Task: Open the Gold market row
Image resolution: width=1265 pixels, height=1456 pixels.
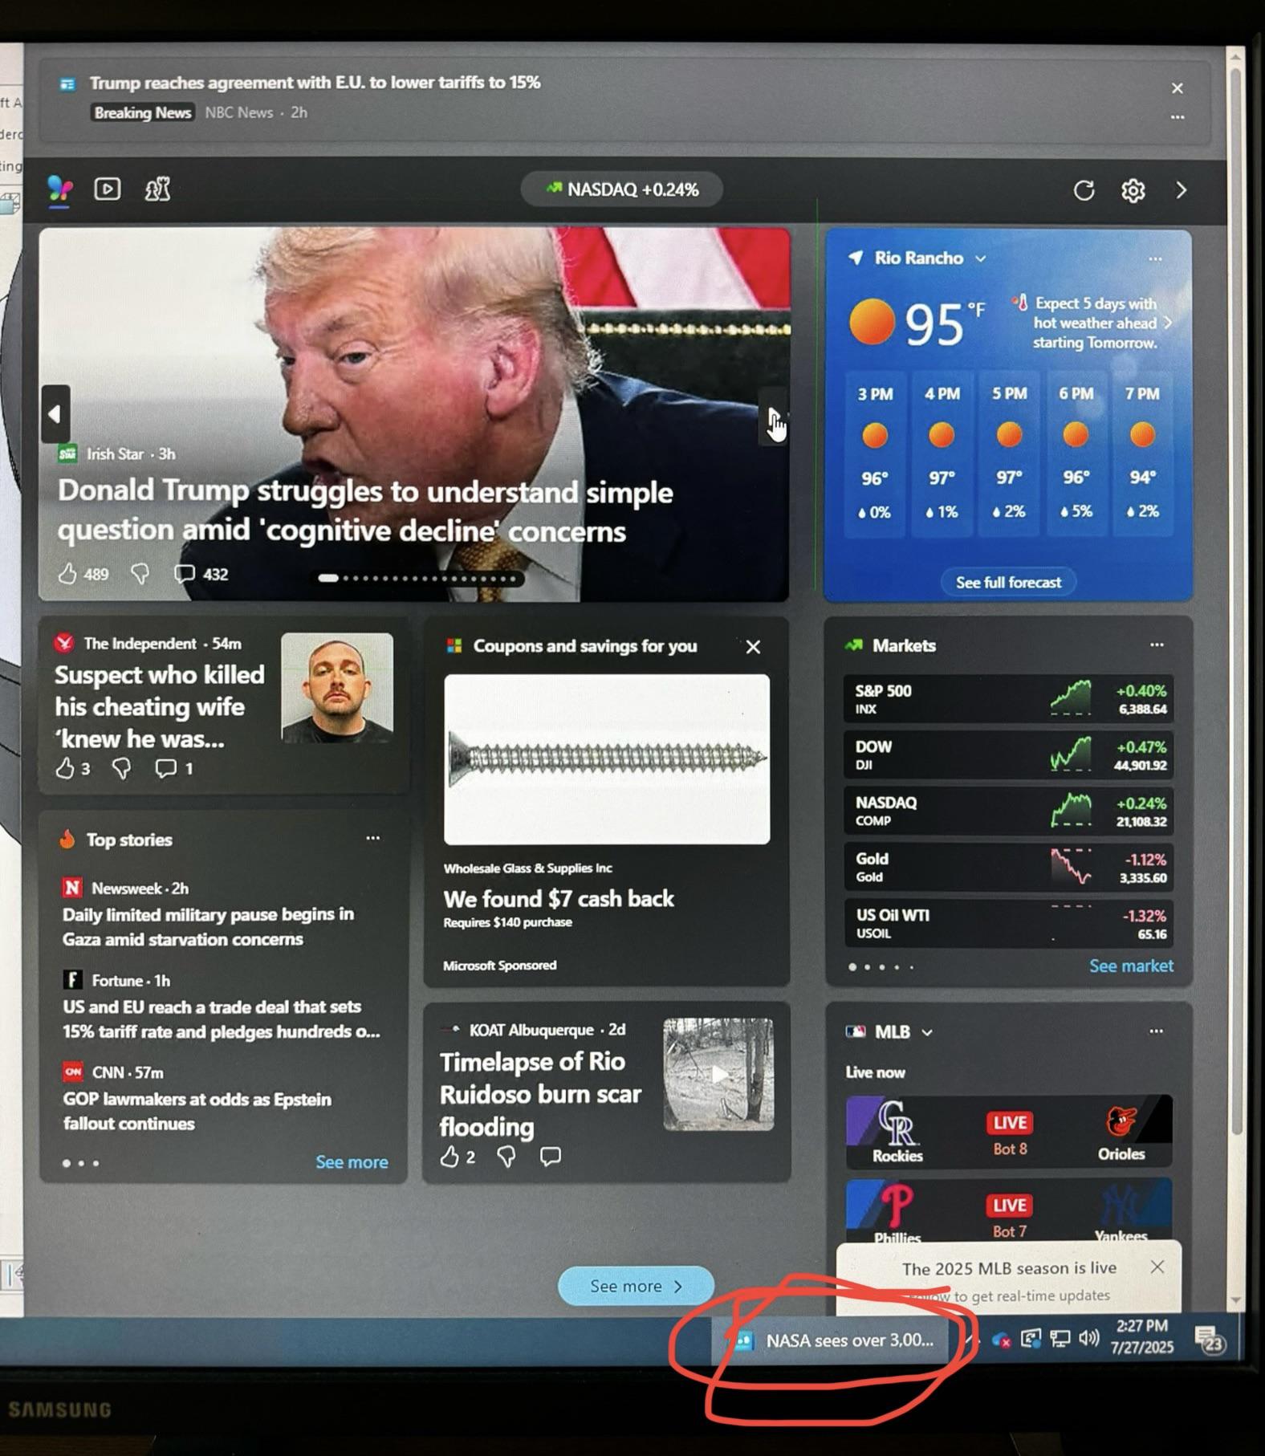Action: [1008, 868]
